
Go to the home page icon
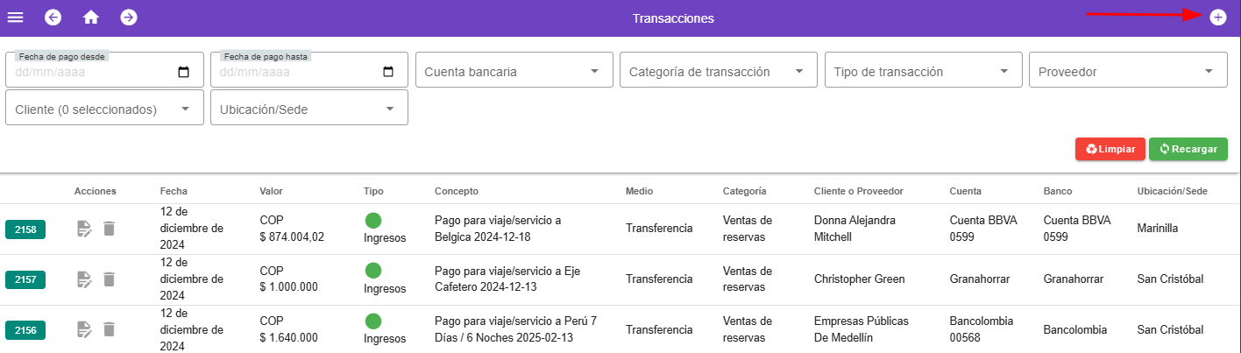(x=91, y=18)
